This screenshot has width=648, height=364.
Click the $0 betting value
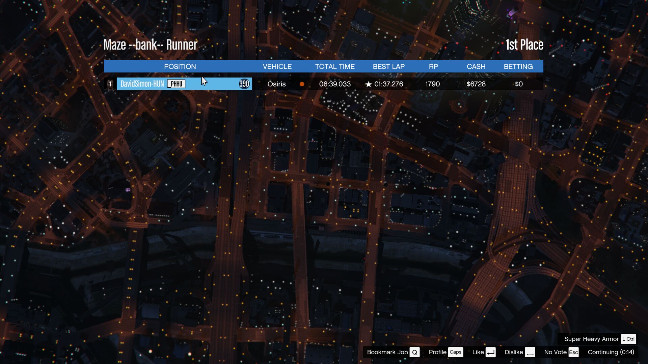(x=519, y=84)
